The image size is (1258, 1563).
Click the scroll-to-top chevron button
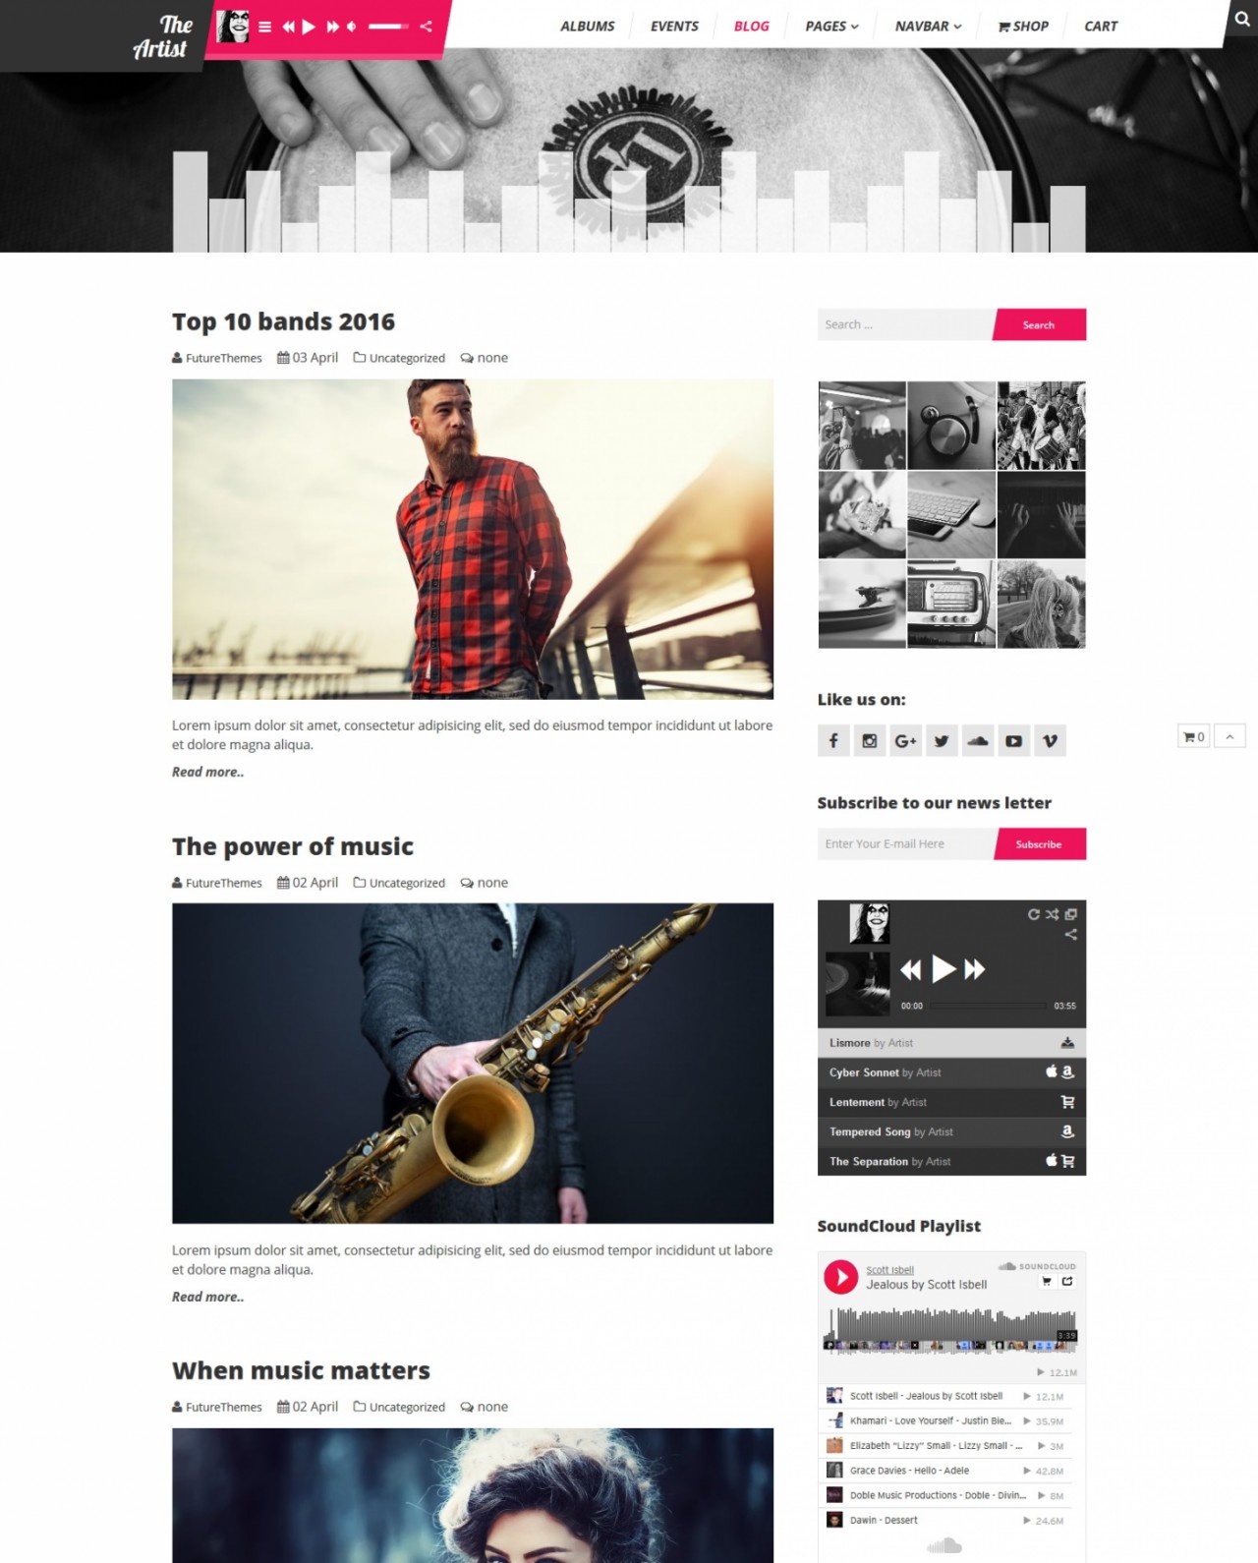[1229, 736]
